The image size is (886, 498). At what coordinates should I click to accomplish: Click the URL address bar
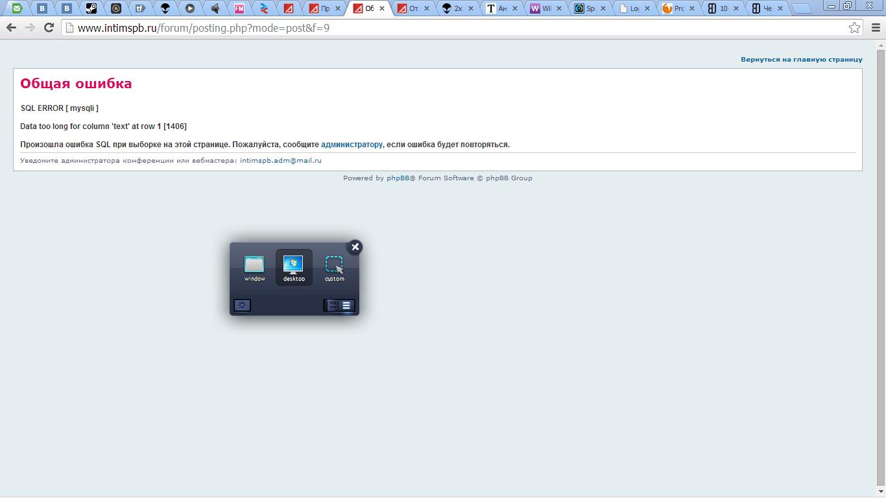454,28
